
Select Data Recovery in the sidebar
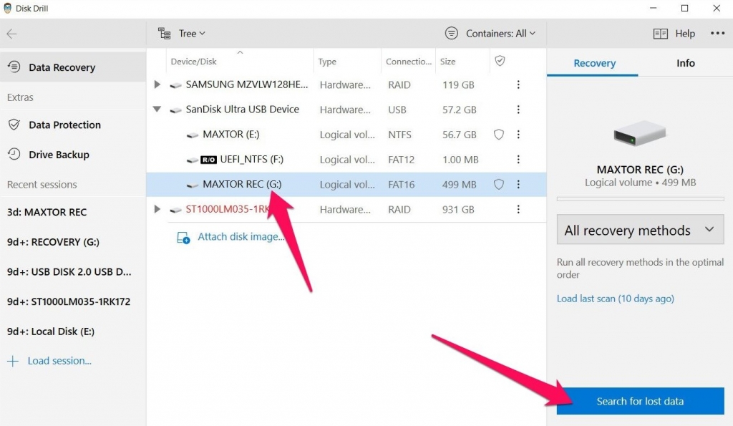[61, 67]
